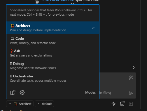The height and width of the screenshot is (111, 147).
Task: Click the Code laptop icon
Action: click(12, 39)
